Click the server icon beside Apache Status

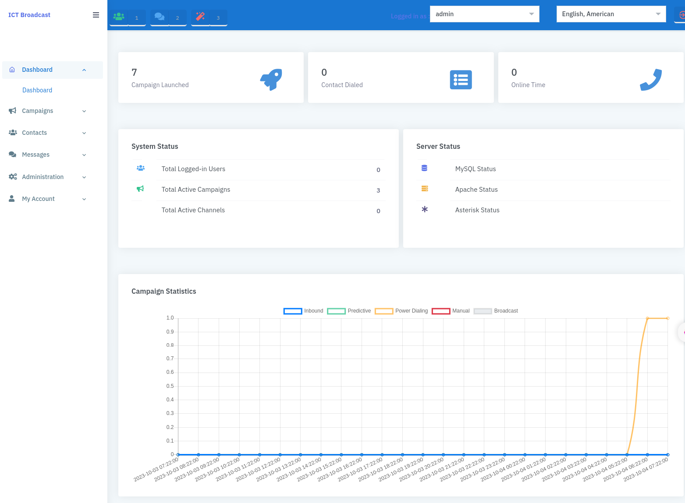coord(425,189)
